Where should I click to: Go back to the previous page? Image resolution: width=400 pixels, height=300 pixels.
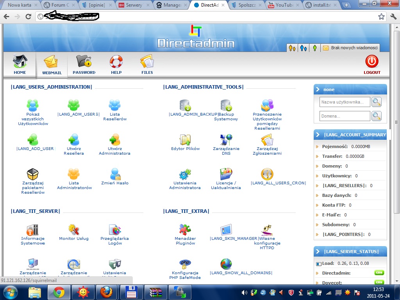click(x=6, y=16)
